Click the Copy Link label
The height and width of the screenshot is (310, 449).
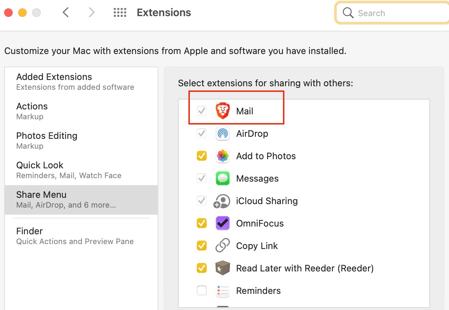point(257,246)
